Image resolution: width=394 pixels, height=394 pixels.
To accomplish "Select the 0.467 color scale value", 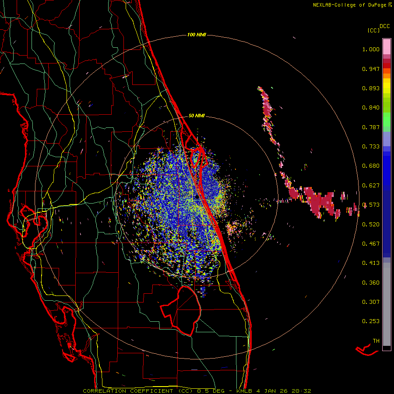I will click(x=371, y=244).
